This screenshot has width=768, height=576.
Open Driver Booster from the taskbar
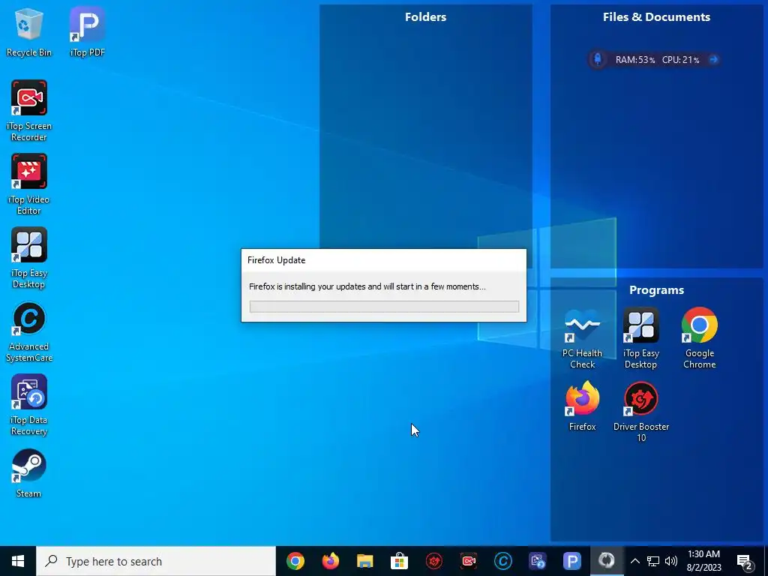coord(434,561)
